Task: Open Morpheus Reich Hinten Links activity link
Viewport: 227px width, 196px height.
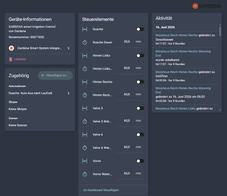Action: [x=175, y=108]
